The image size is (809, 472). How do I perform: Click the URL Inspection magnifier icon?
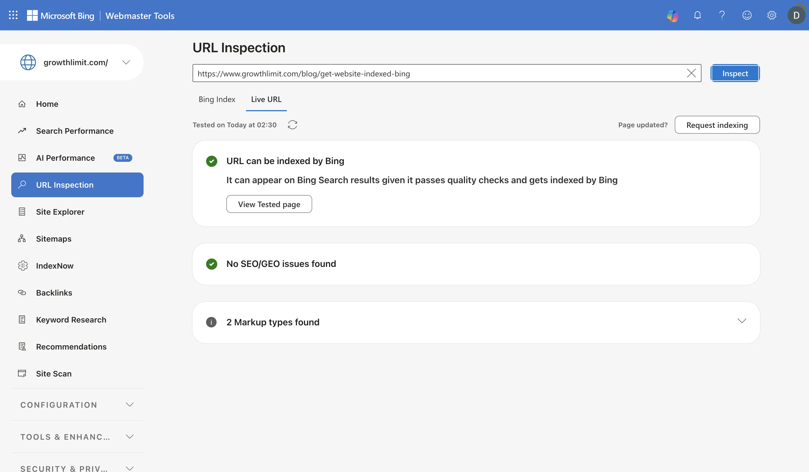click(x=22, y=185)
